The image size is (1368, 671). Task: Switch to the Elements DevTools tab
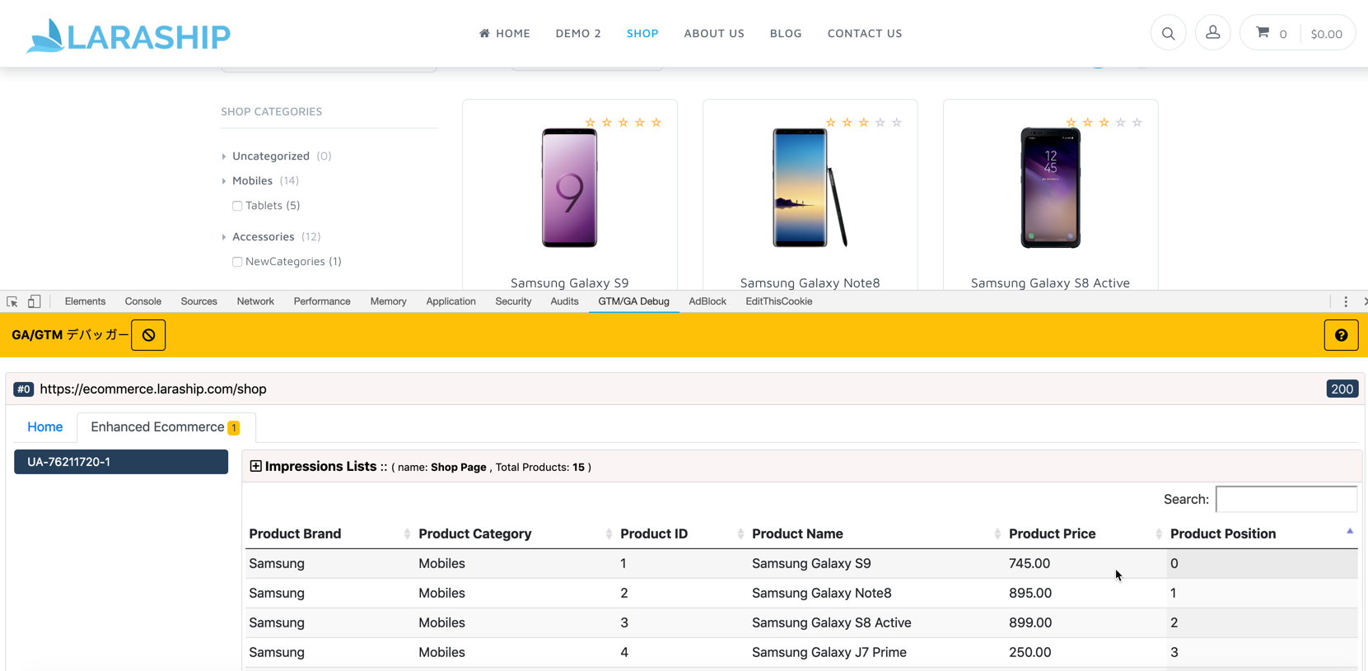click(x=85, y=301)
